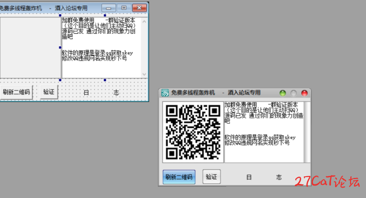Click 验证 button in design window
366x198 pixels.
pyautogui.click(x=49, y=92)
